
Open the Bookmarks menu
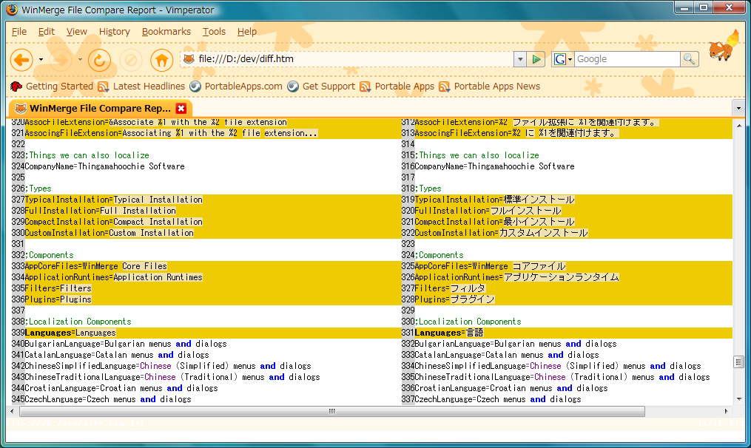point(166,32)
